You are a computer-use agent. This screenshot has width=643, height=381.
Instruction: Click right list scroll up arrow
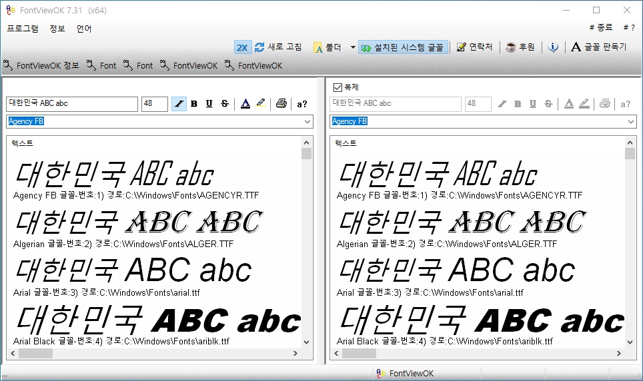[x=630, y=143]
